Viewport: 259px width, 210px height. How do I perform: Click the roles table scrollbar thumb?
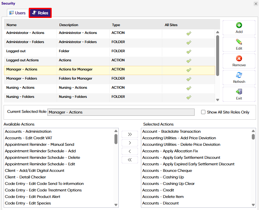[217, 55]
